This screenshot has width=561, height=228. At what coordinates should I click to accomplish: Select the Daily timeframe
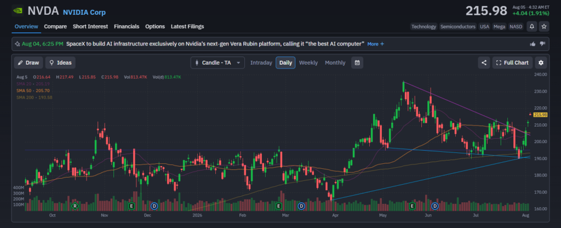[285, 62]
